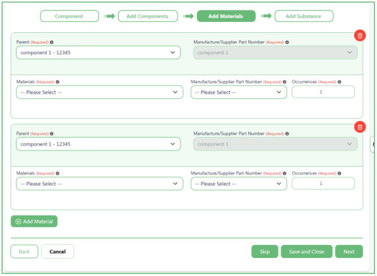The image size is (377, 276).
Task: Info icon beside first block's parent part number
Action: click(x=287, y=42)
